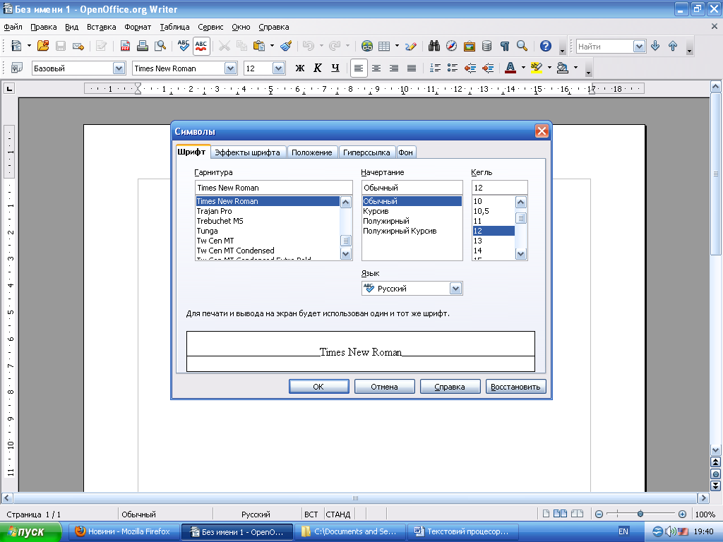The image size is (723, 542).
Task: Toggle Italic К button
Action: point(318,68)
